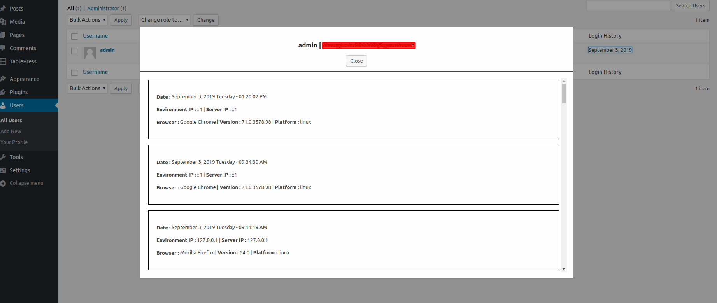Click the search users input field
The image size is (717, 303).
[628, 5]
